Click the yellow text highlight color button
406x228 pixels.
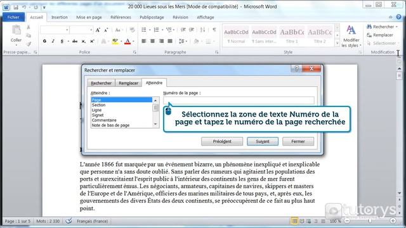115,41
